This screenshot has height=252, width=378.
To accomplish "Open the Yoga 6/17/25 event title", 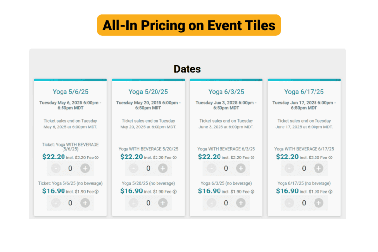I will [x=304, y=92].
